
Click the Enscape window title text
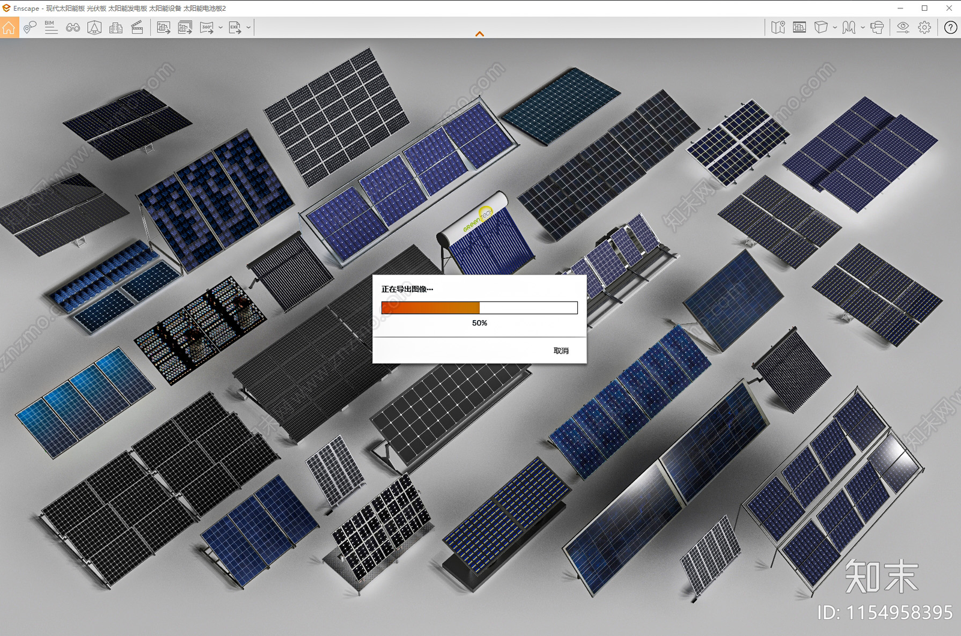[120, 8]
